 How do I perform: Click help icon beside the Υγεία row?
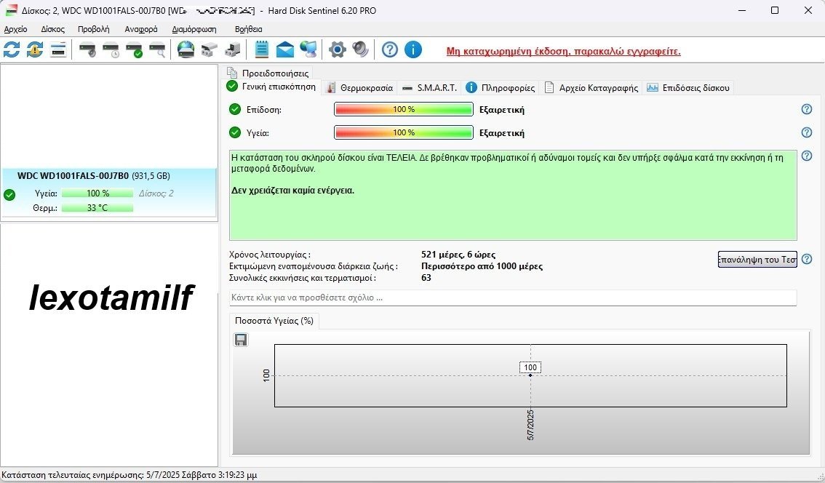(x=807, y=132)
